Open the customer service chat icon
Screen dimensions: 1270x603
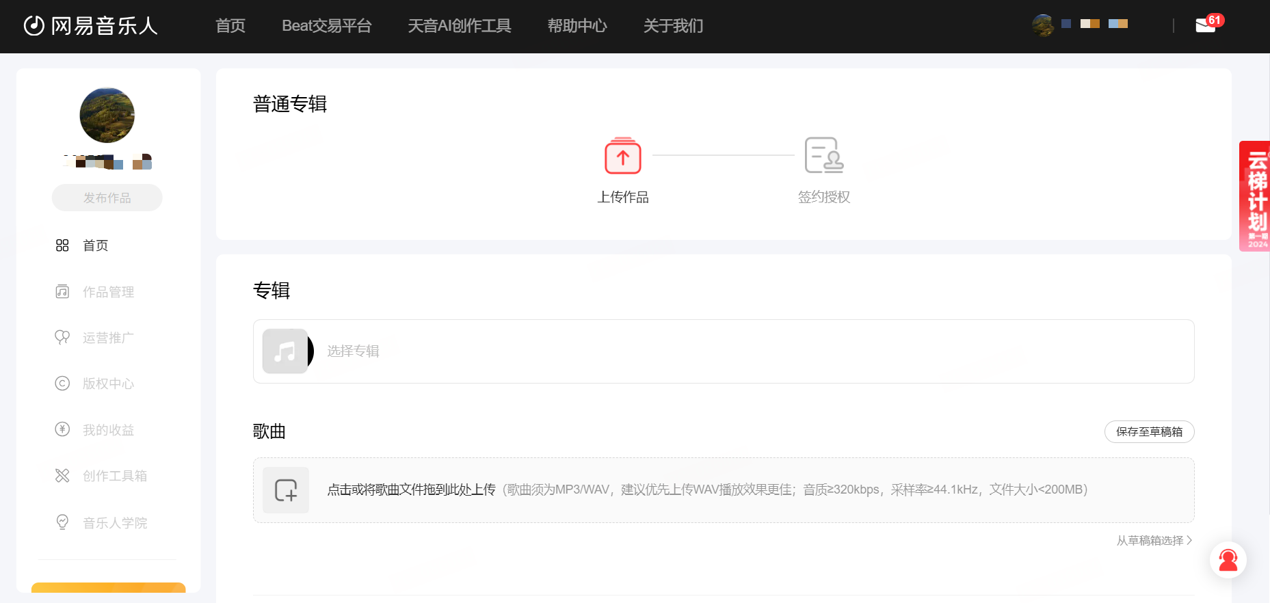(x=1228, y=560)
